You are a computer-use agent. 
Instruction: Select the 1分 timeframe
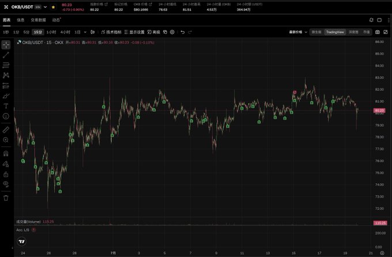coord(16,32)
